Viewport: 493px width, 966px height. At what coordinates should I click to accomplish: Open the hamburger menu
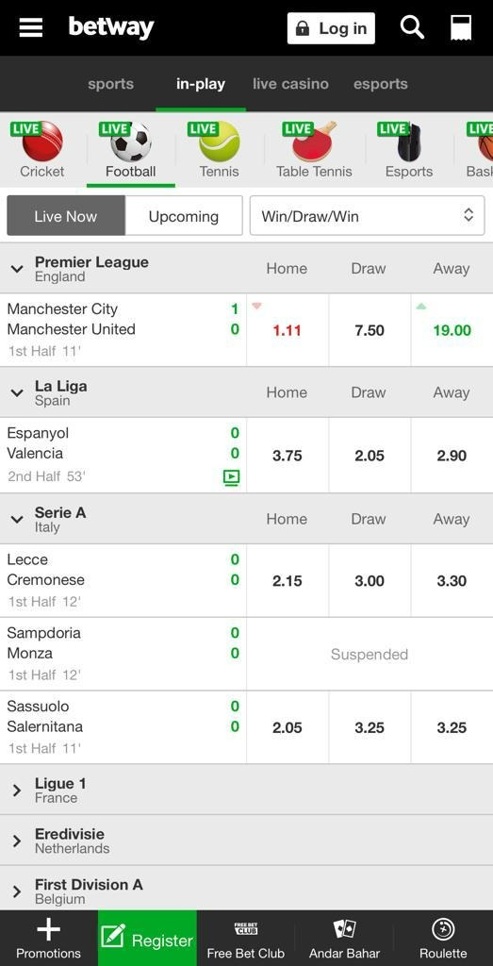(x=30, y=27)
